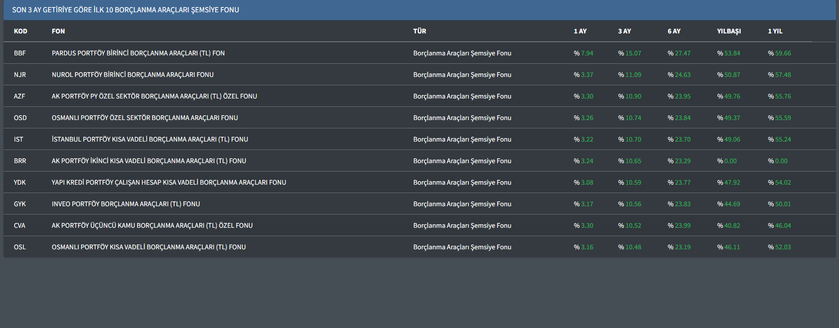839x328 pixels.
Task: Sort by the 3 AY column header
Action: click(x=624, y=31)
